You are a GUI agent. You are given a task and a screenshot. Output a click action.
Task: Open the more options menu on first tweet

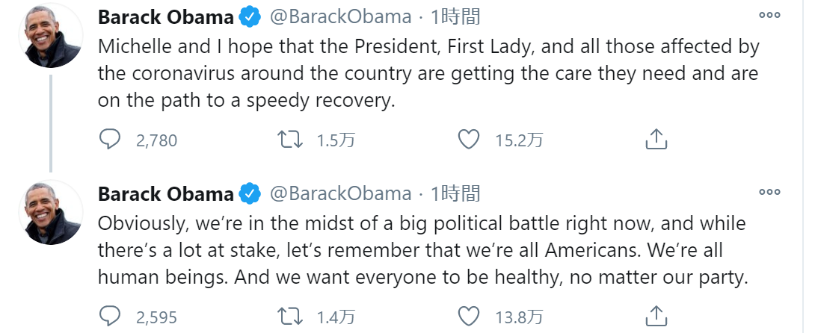coord(770,15)
